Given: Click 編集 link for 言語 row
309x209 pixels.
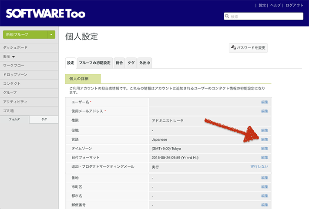Looking at the screenshot, I should pos(265,139).
